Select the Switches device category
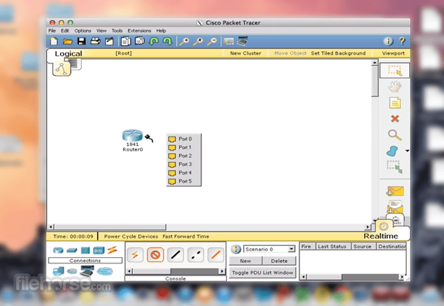444x306 pixels. point(72,250)
